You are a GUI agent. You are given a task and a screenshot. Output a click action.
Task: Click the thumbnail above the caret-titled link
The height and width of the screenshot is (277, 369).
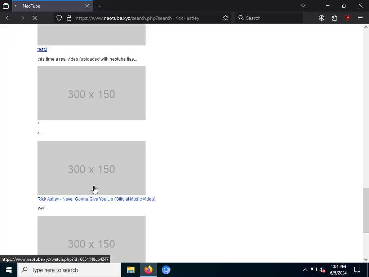(91, 93)
